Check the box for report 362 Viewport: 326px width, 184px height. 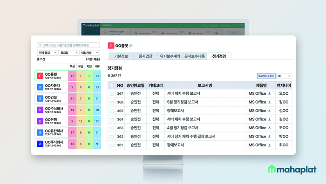pyautogui.click(x=112, y=137)
